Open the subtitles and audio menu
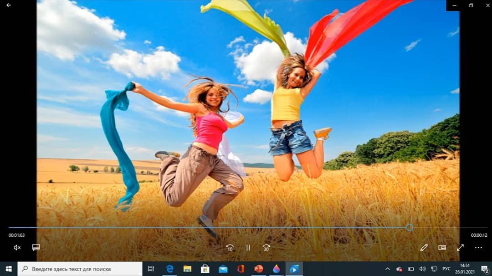Screen dimensions: 492x276 tap(36, 248)
